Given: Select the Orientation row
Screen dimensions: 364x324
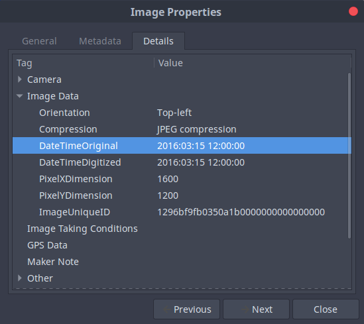Looking at the screenshot, I should point(182,113).
